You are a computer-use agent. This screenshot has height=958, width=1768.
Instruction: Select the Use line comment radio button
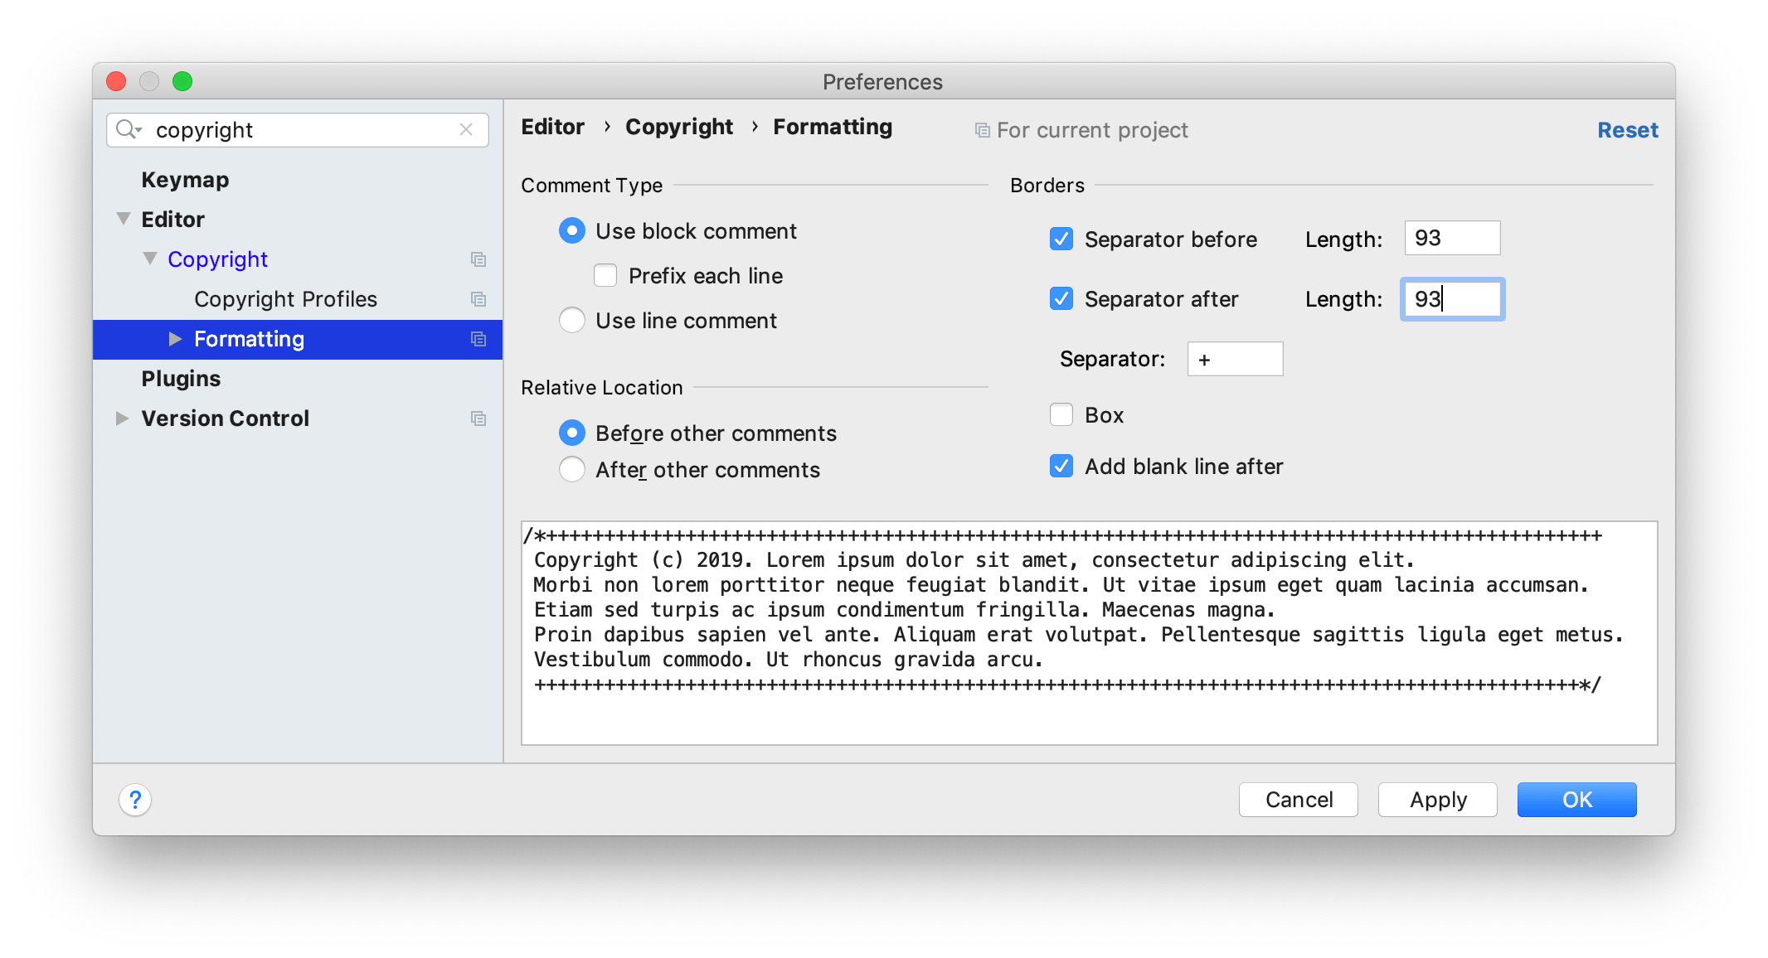point(571,321)
